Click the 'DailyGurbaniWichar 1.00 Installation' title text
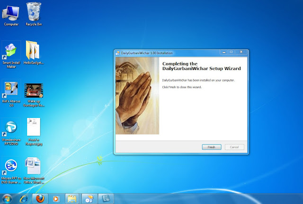 [x=147, y=53]
